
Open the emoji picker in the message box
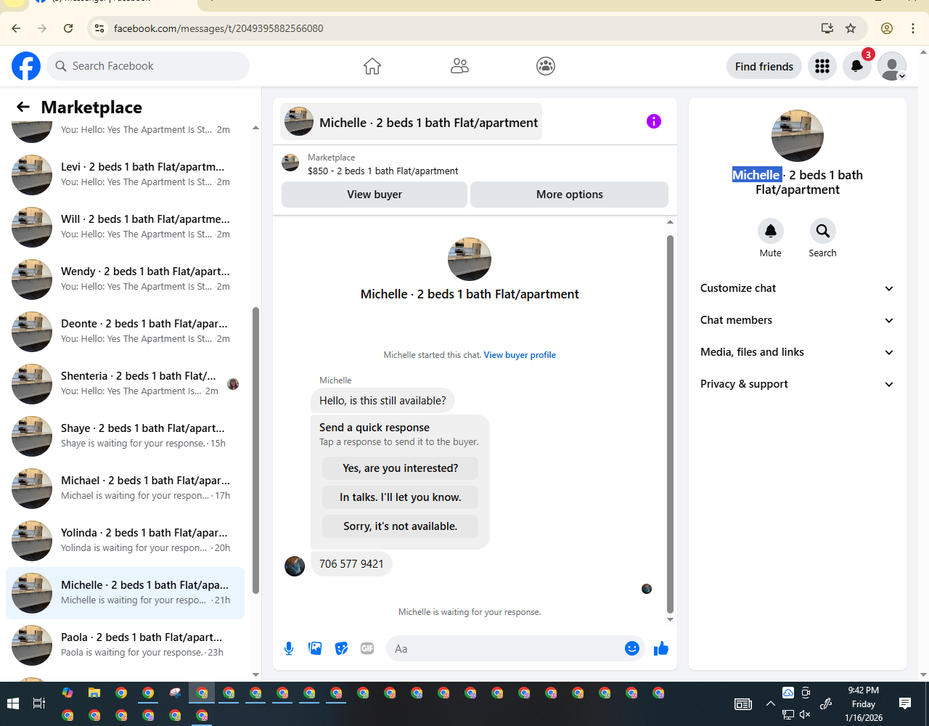pos(632,648)
